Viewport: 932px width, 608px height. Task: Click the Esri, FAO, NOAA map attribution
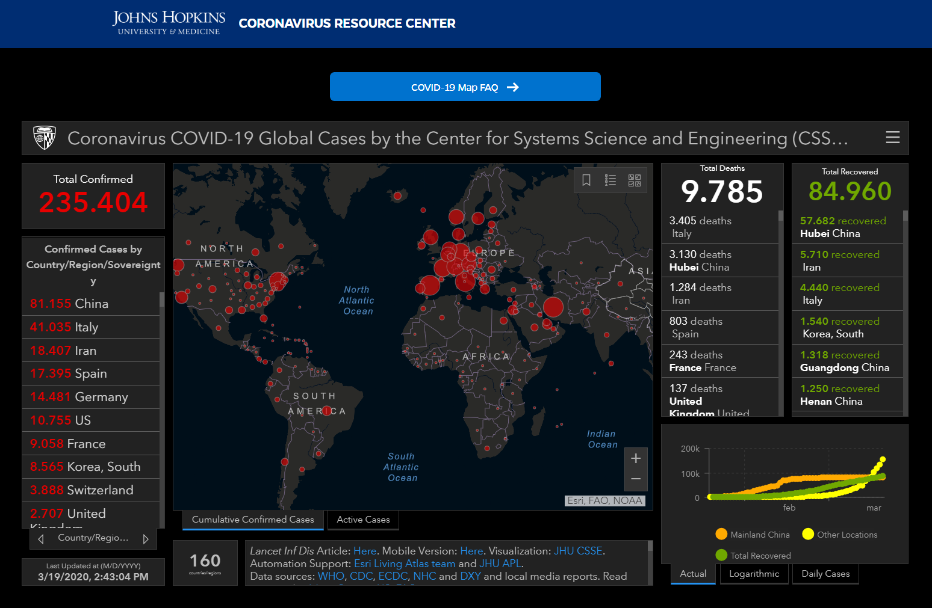(x=606, y=500)
